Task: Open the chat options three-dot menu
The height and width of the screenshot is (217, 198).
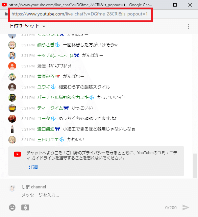Action: click(x=188, y=26)
